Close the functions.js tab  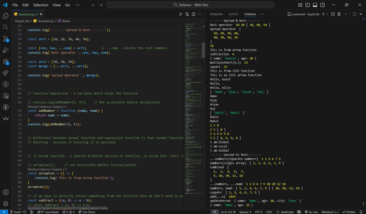(41, 14)
